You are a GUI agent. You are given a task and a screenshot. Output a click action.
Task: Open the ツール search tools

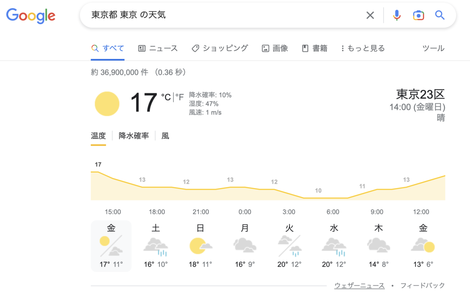click(433, 48)
